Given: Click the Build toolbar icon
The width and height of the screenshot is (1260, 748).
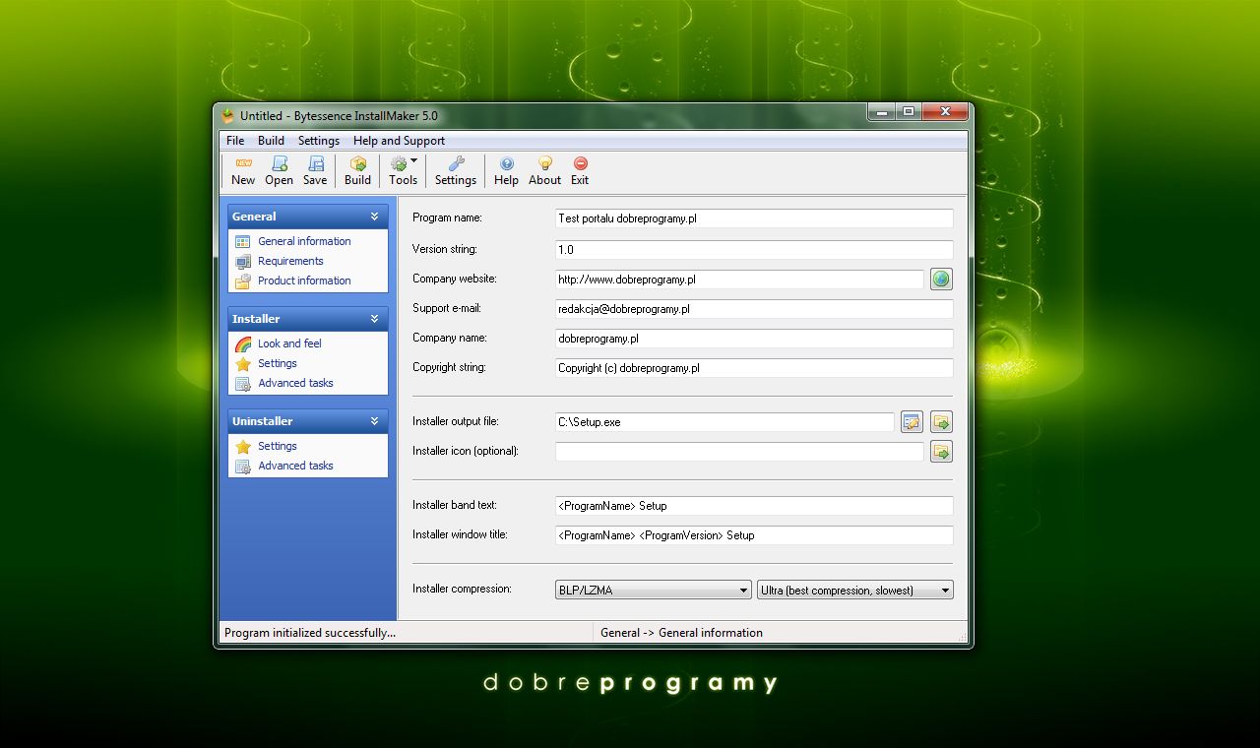Looking at the screenshot, I should point(358,163).
